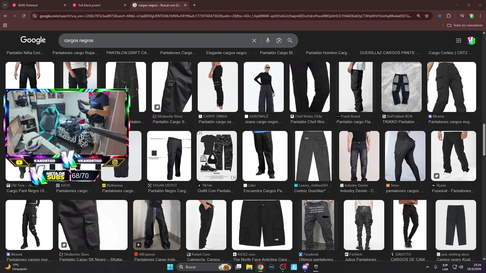Open the Industry Denim jeans image
Image resolution: width=486 pixels, height=273 pixels.
pyautogui.click(x=359, y=156)
